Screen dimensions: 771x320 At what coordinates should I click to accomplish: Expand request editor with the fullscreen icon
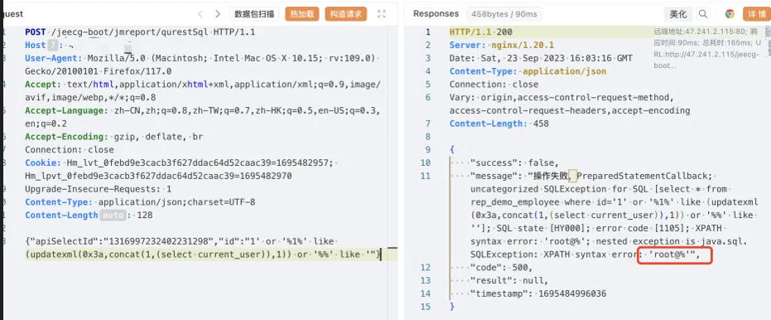tap(382, 14)
